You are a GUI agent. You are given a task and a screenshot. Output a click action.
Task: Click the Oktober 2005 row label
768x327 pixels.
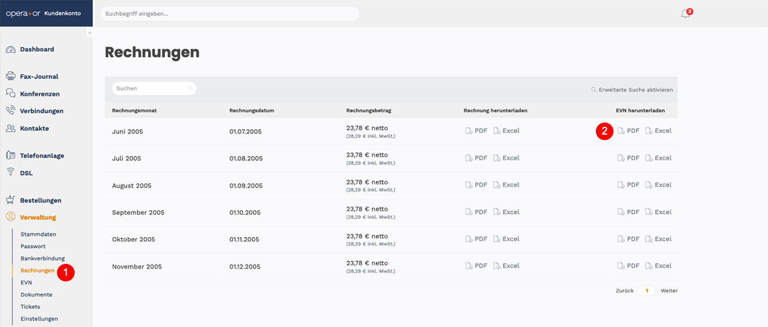(x=134, y=239)
